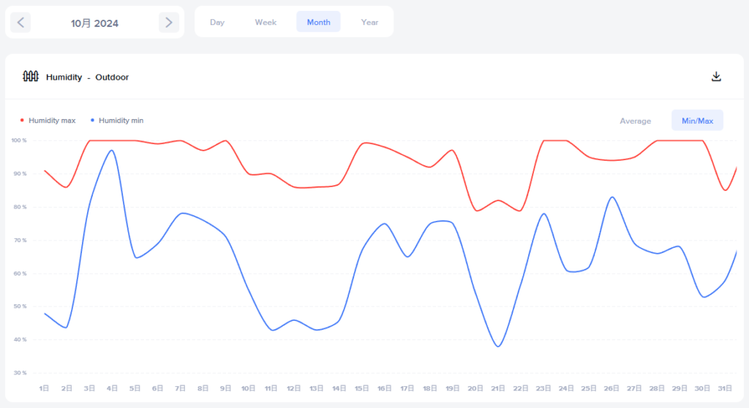Select the Min/Max chart mode

[697, 121]
